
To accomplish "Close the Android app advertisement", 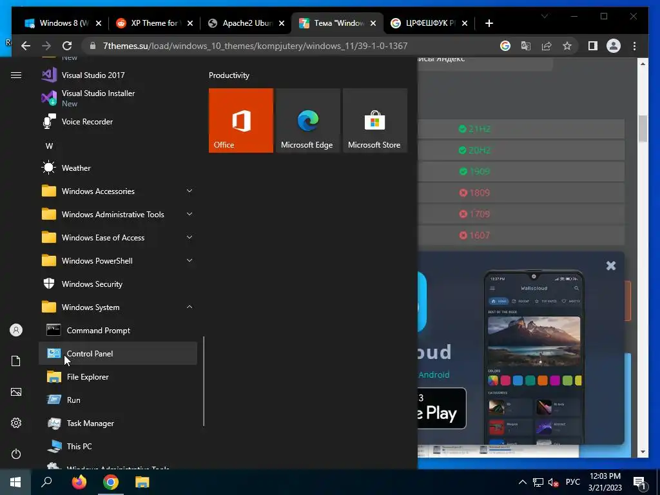I will point(611,266).
